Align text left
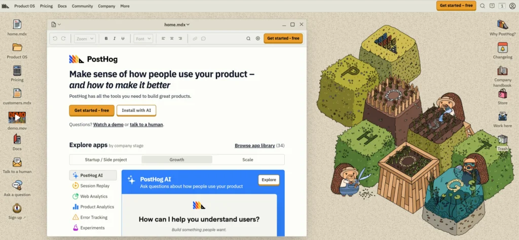519x240 pixels. click(163, 38)
